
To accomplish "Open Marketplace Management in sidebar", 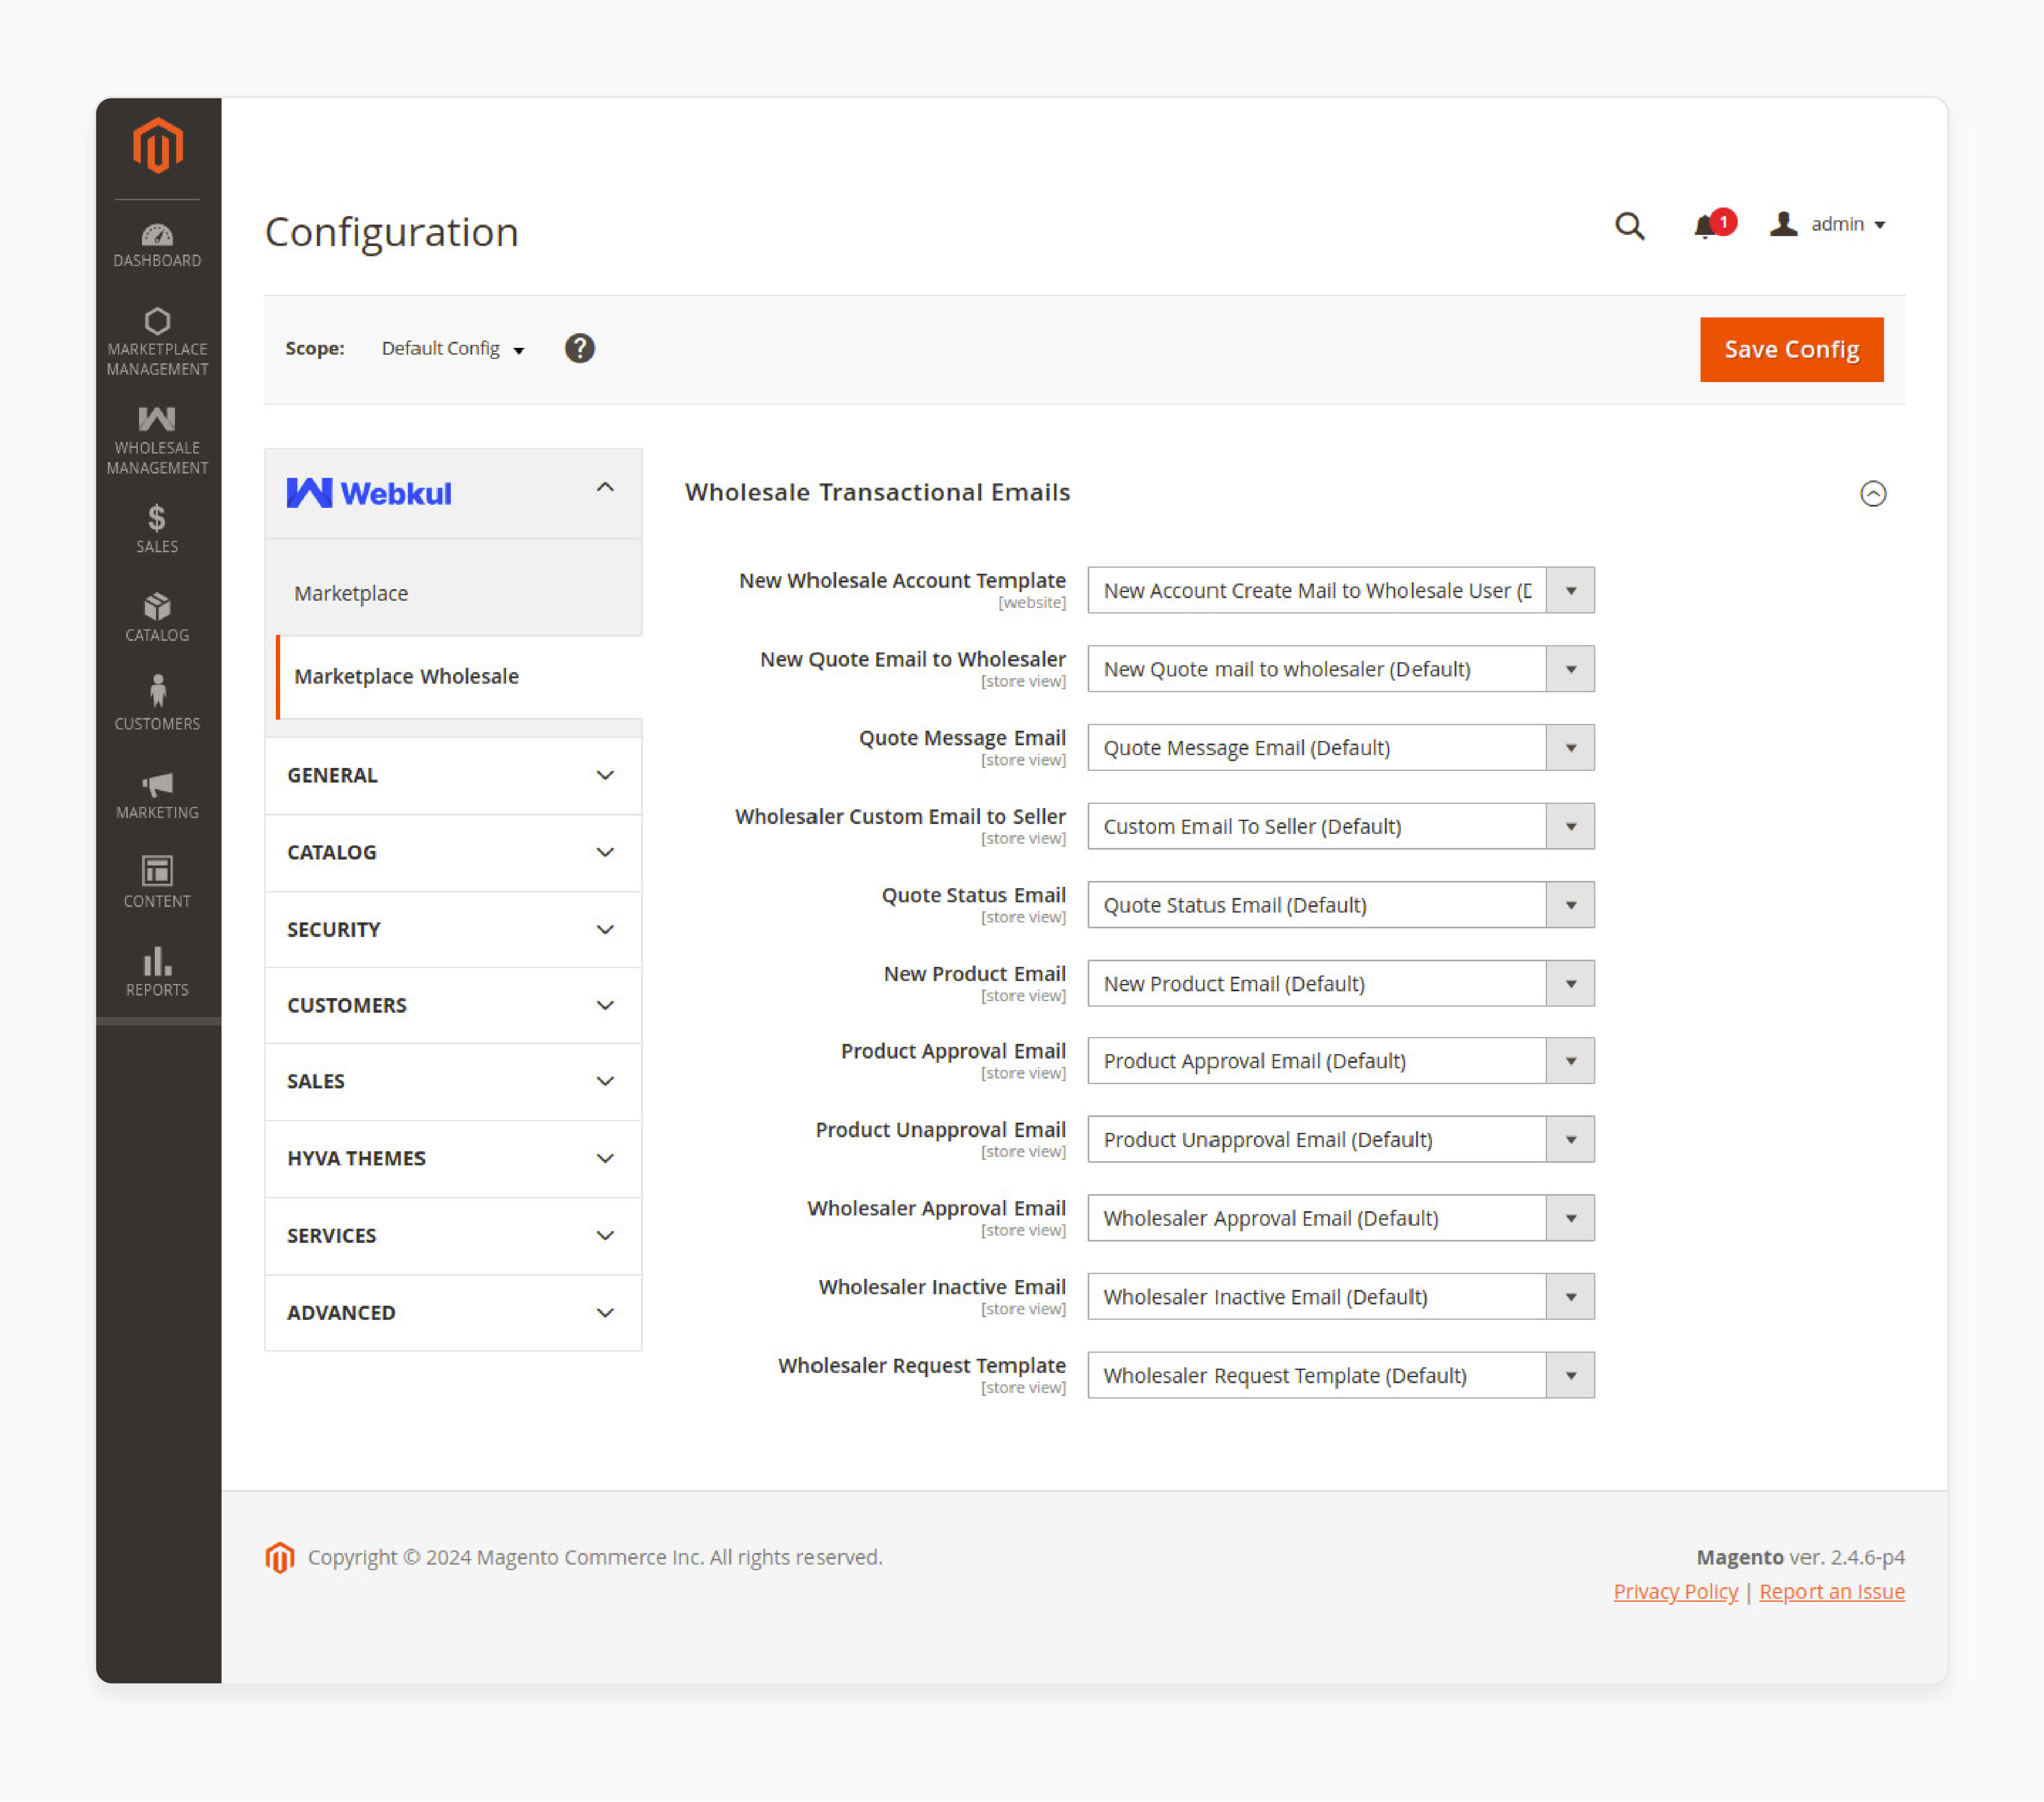I will 157,342.
